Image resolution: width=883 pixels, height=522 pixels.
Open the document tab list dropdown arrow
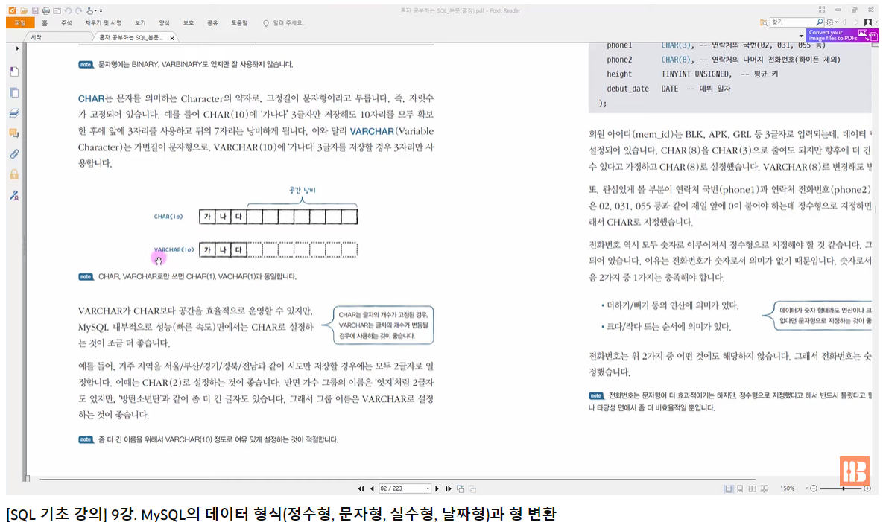tap(801, 36)
